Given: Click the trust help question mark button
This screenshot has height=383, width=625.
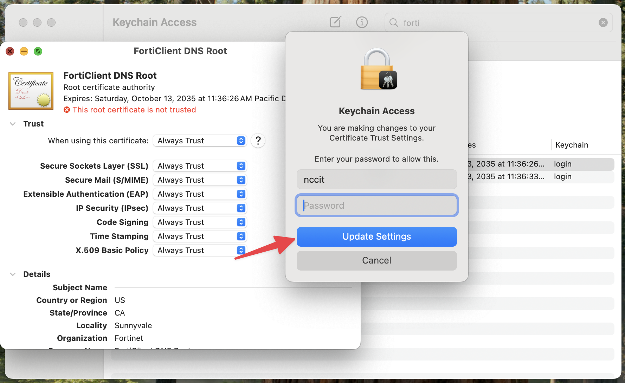Looking at the screenshot, I should [x=258, y=141].
